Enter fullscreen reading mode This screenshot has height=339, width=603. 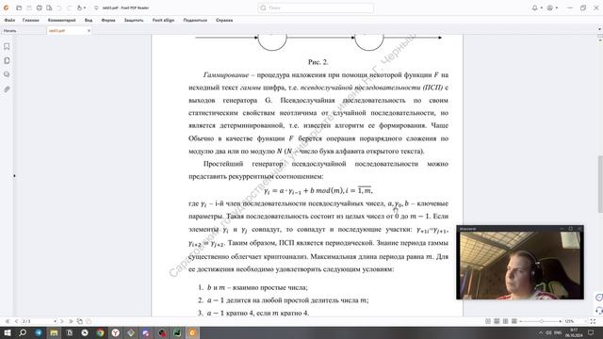593,321
